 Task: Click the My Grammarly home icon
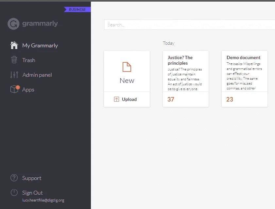[14, 45]
